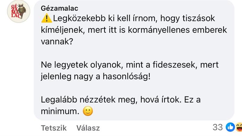Like the comment with Tetszik
Viewport: 242px width, 136px height.
54,128
